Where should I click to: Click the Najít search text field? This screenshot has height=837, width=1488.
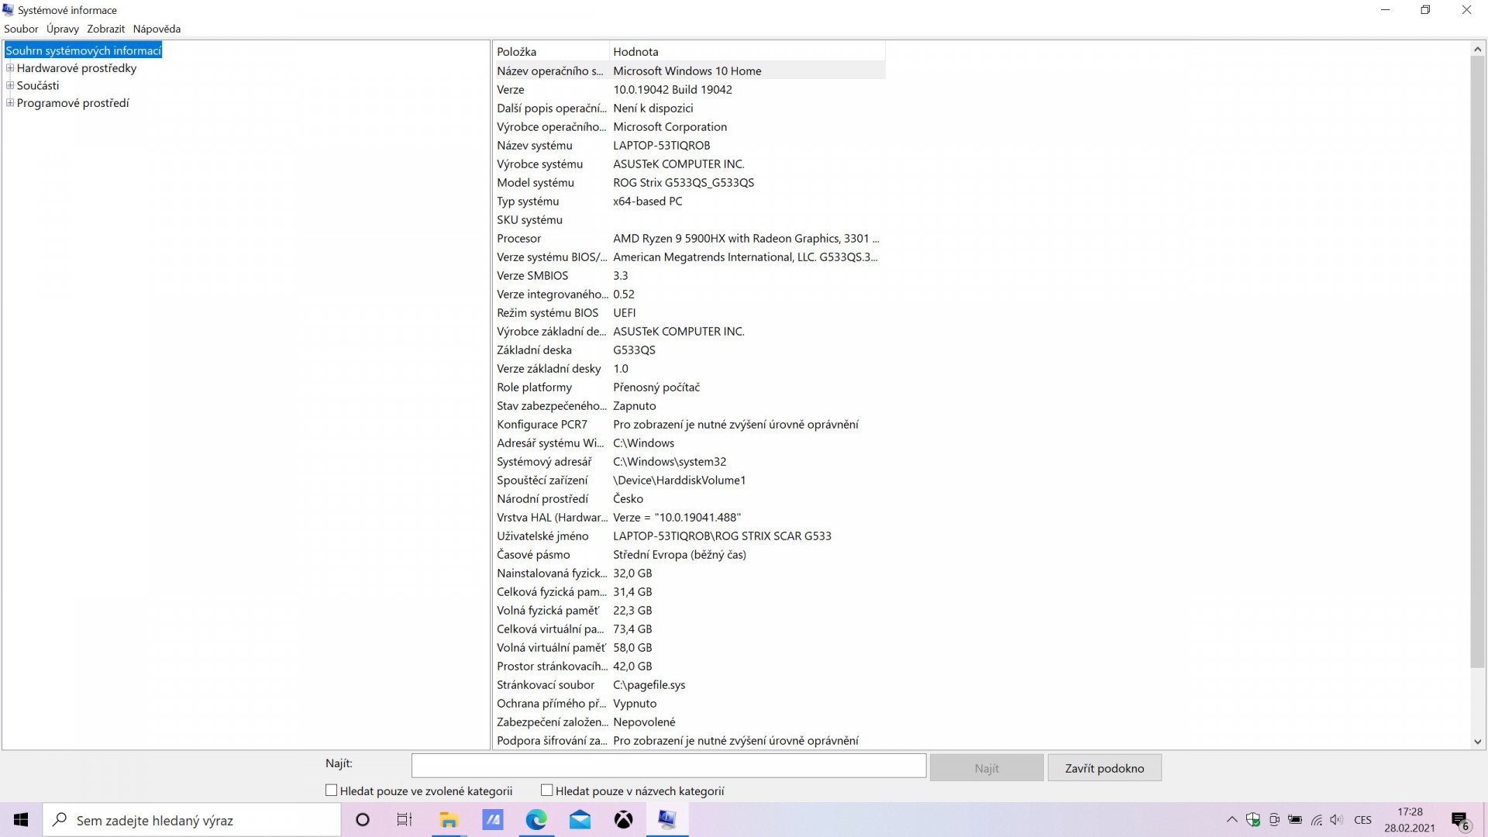668,766
